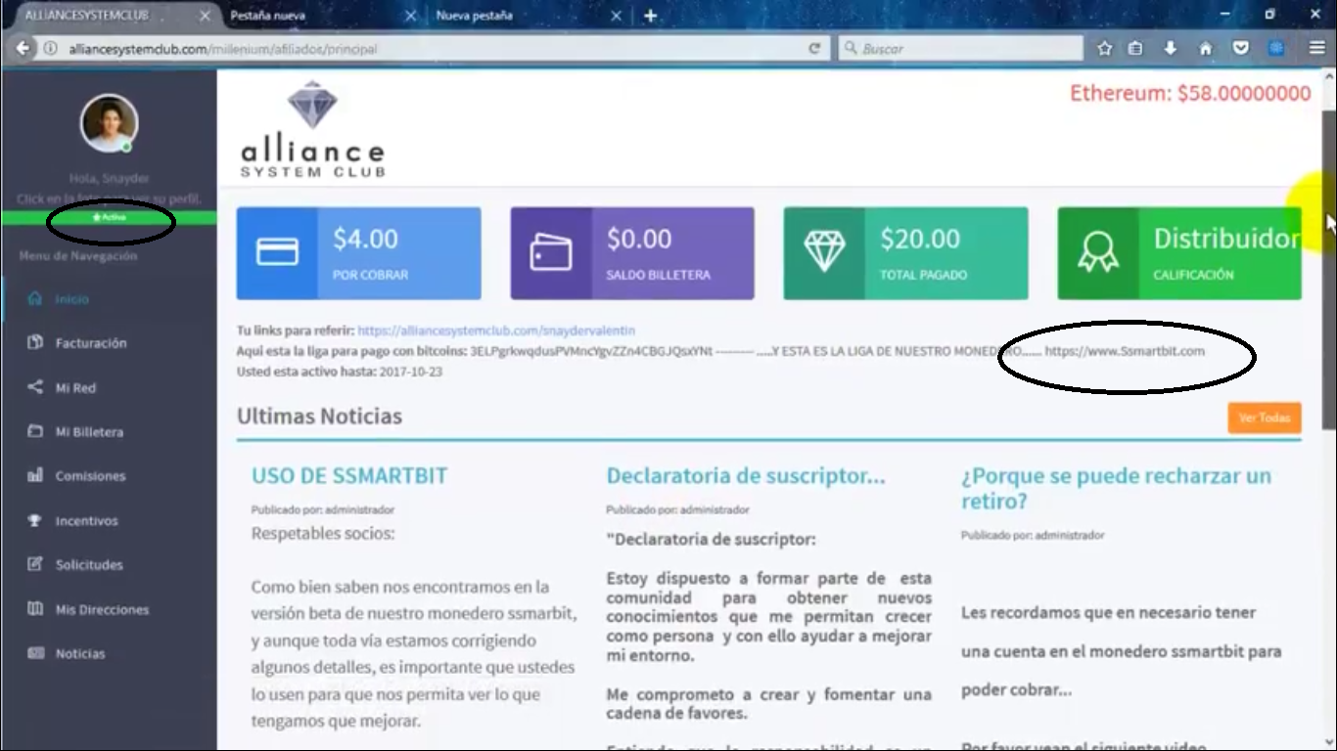The height and width of the screenshot is (751, 1337).
Task: Click the Buscar search field
Action: [x=961, y=48]
